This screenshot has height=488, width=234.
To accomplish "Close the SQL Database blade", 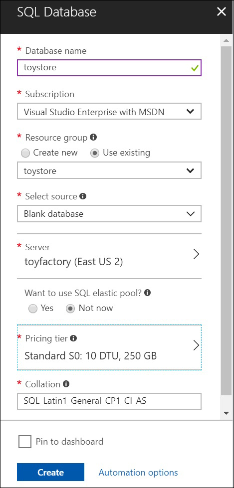I will point(222,12).
